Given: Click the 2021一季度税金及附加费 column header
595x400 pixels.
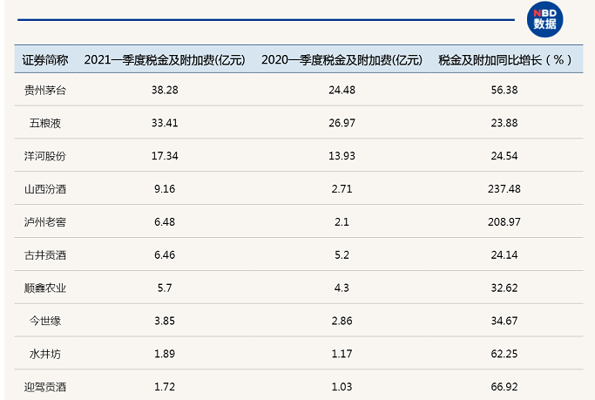Looking at the screenshot, I should 165,60.
